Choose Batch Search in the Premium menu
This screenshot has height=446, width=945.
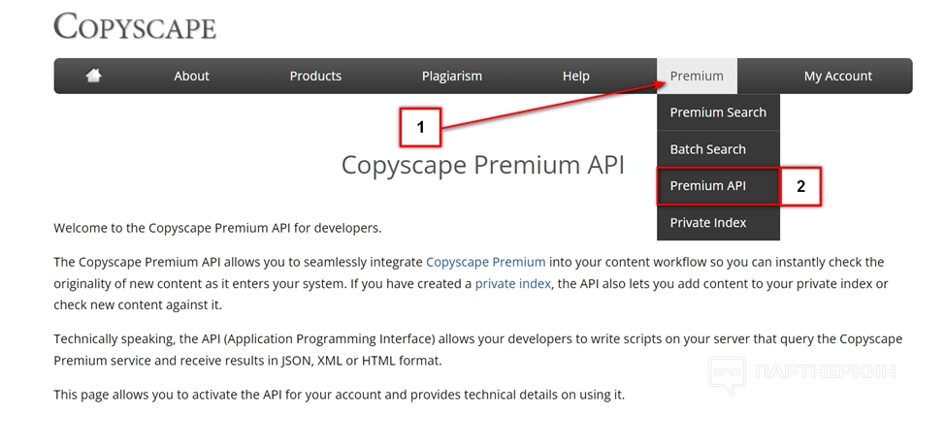pyautogui.click(x=707, y=149)
